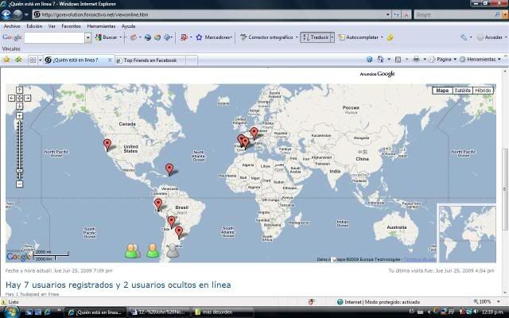
Task: Expand the Traducir dropdown arrow
Action: point(332,37)
